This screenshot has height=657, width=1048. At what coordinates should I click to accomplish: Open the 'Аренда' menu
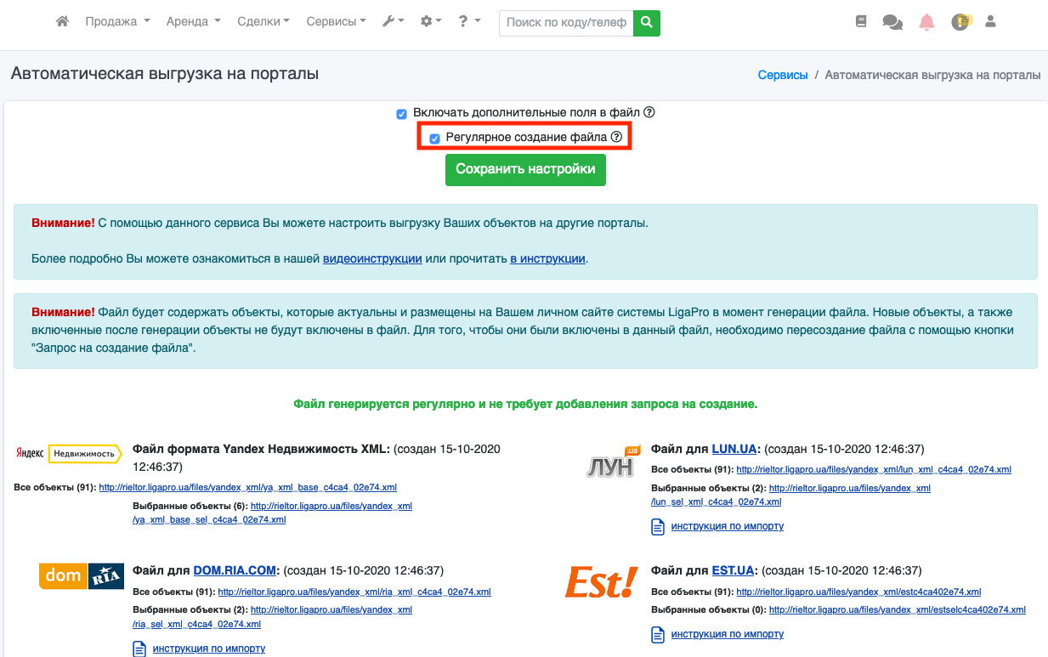tap(193, 22)
